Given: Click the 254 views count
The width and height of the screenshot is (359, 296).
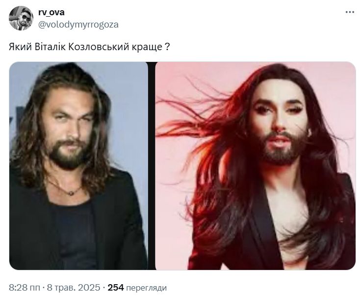Looking at the screenshot, I should pyautogui.click(x=116, y=288).
